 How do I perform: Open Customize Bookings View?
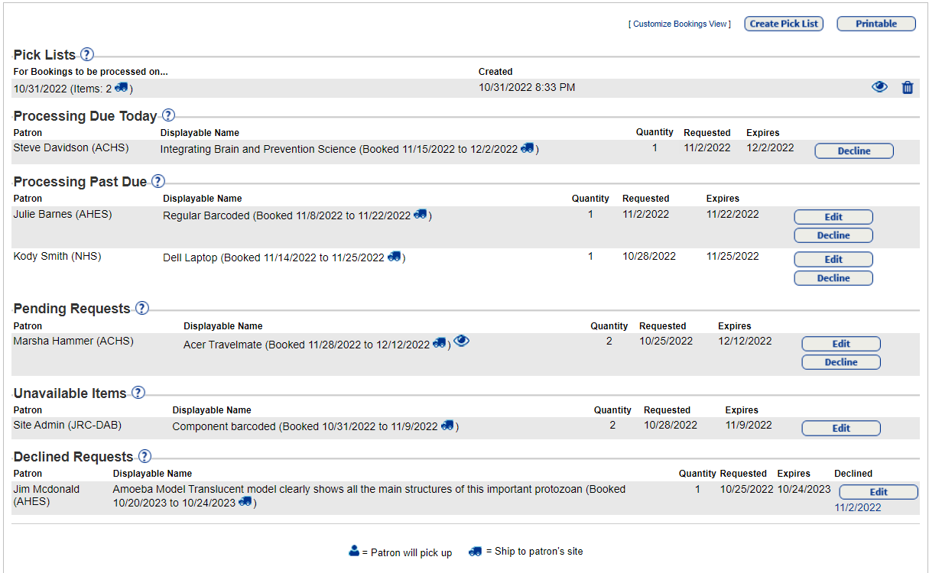(679, 24)
